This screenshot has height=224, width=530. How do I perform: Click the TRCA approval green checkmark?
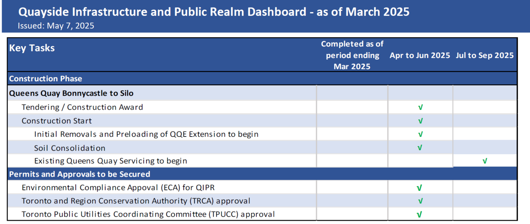click(x=420, y=201)
